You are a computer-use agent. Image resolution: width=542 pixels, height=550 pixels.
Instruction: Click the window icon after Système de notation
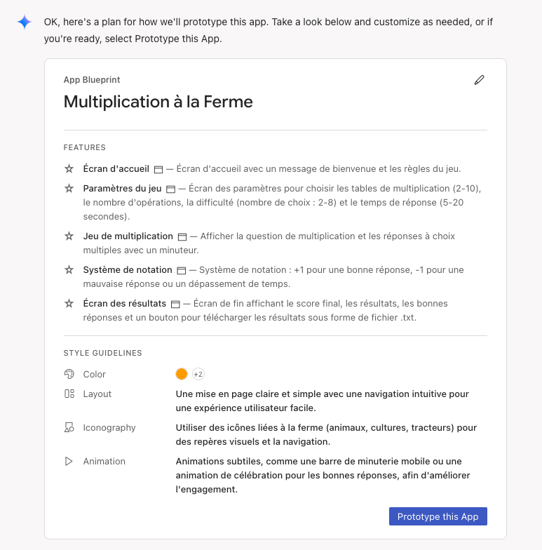point(182,270)
